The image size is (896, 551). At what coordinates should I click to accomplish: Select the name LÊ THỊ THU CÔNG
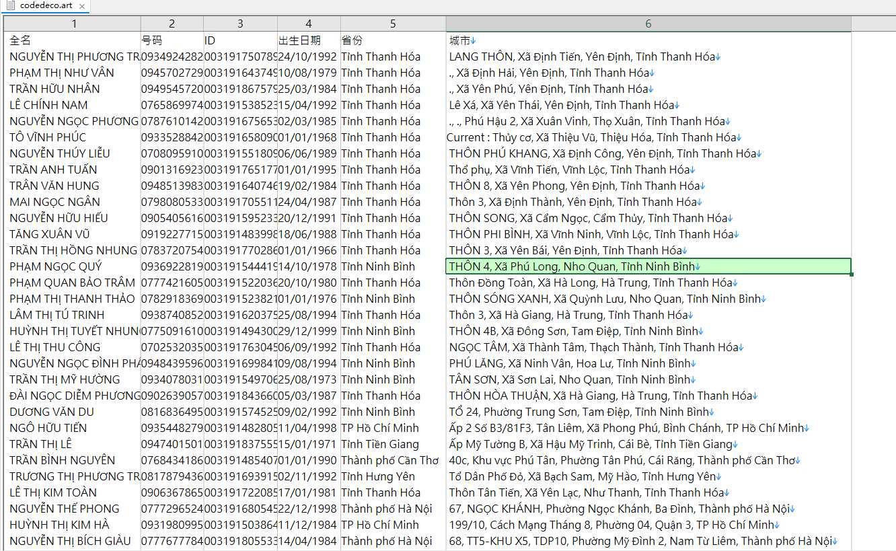55,347
